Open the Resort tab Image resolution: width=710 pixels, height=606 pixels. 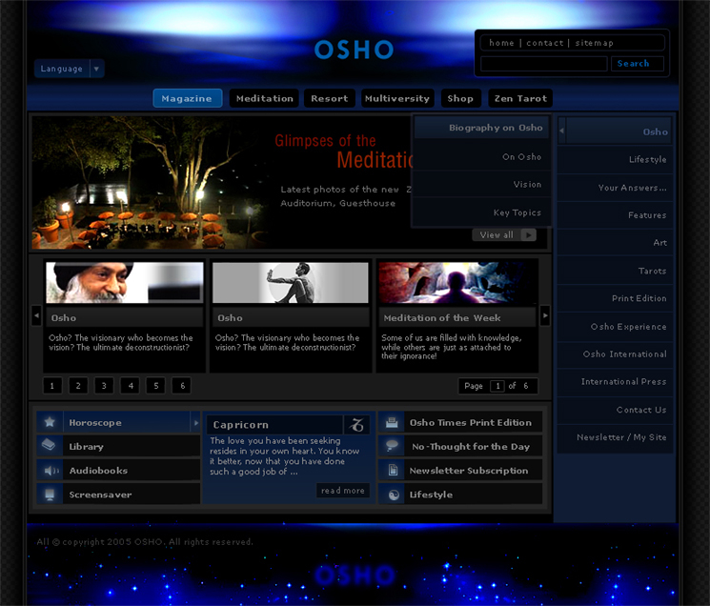click(x=329, y=98)
